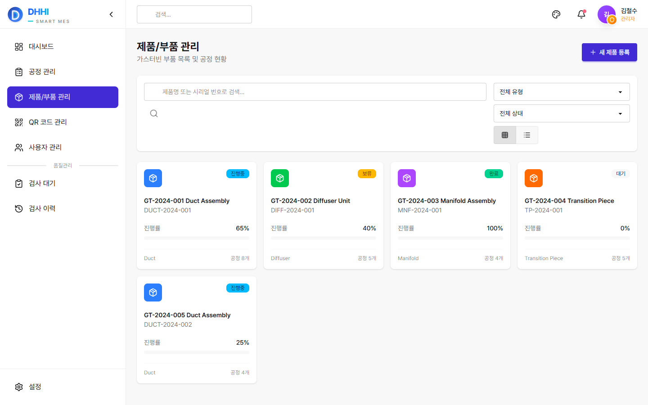Click the 40% progress bar

click(x=324, y=238)
